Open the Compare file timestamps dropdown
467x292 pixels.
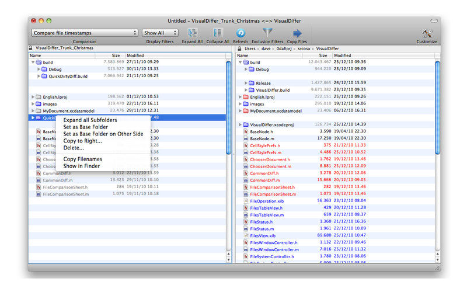pos(85,33)
